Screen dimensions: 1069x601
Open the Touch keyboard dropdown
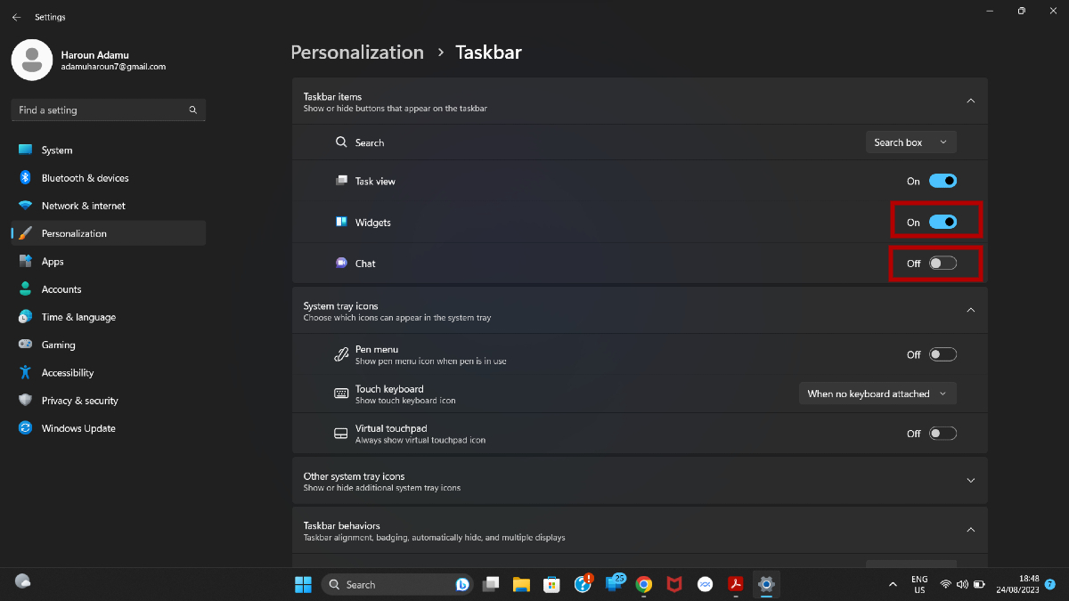pos(877,394)
